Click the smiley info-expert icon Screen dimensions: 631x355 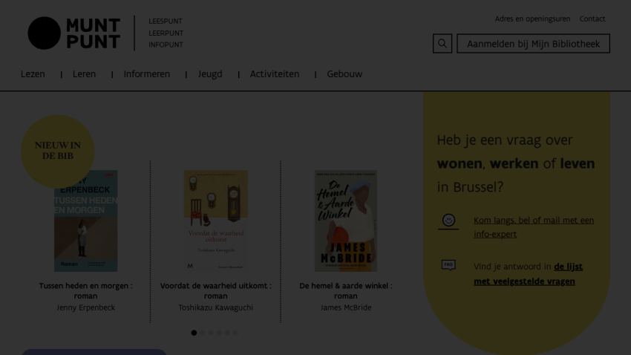448,221
